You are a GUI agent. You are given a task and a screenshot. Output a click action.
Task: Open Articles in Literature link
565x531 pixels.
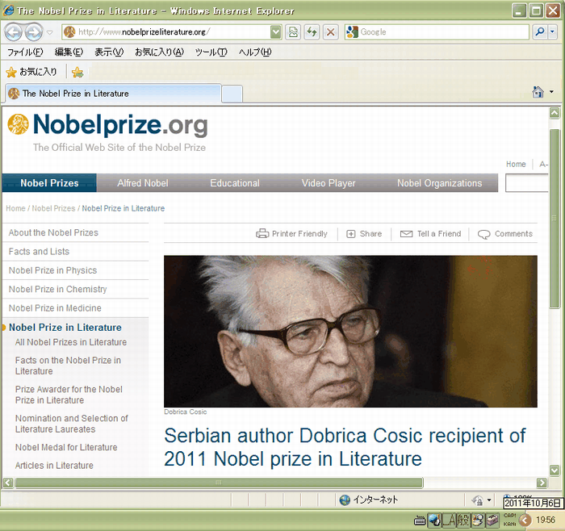click(x=54, y=466)
